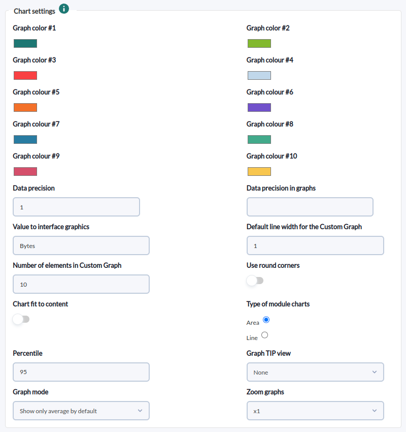This screenshot has width=406, height=432.
Task: Open the Graph TIP view dropdown
Action: (315, 372)
